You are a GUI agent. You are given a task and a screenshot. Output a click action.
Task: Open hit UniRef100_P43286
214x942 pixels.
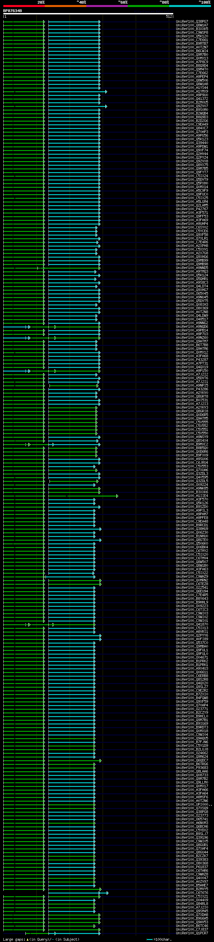pos(192,389)
